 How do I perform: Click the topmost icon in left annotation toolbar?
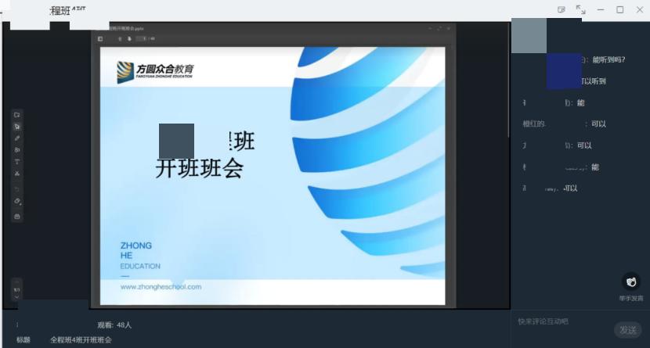[17, 115]
